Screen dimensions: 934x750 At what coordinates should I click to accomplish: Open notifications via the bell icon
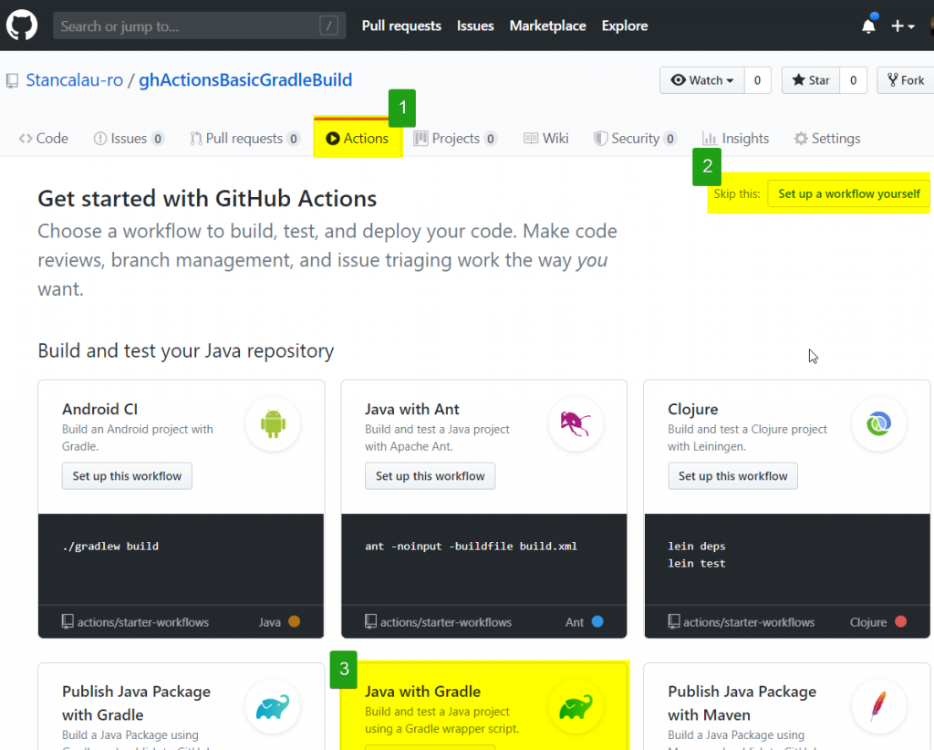point(867,26)
